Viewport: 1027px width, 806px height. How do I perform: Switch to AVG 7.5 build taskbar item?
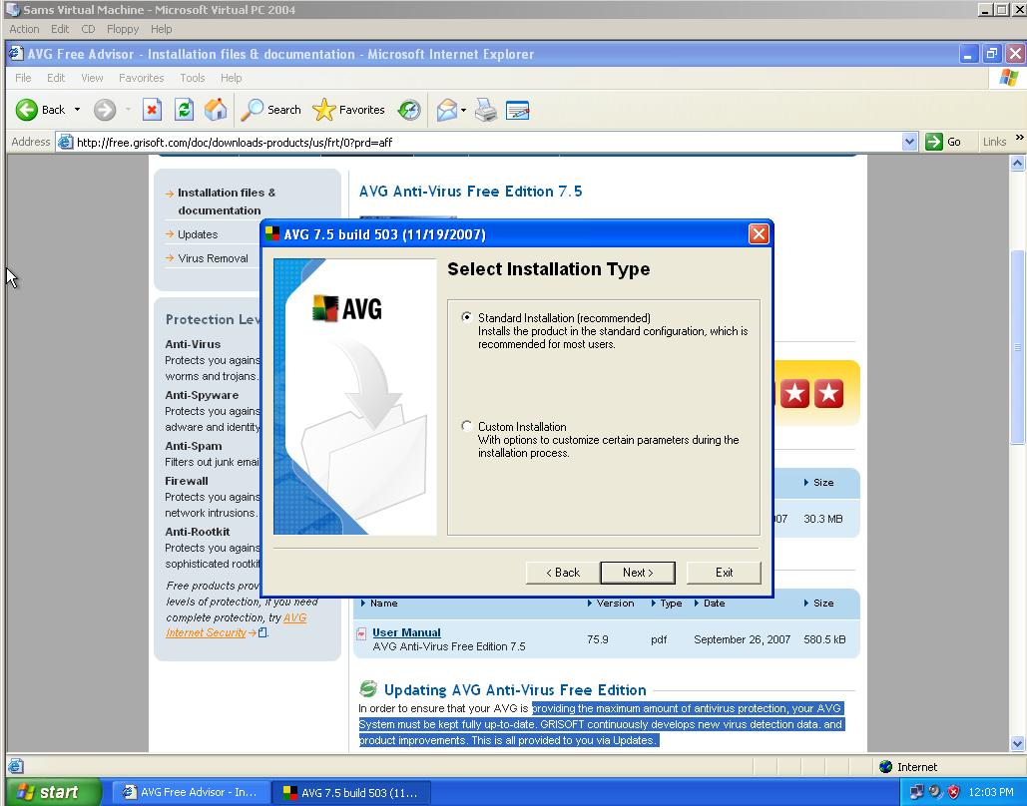pyautogui.click(x=351, y=792)
